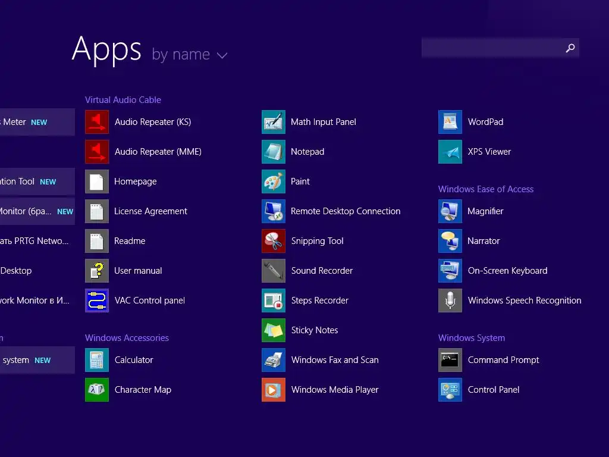Open the Sticky Notes icon

coord(274,330)
